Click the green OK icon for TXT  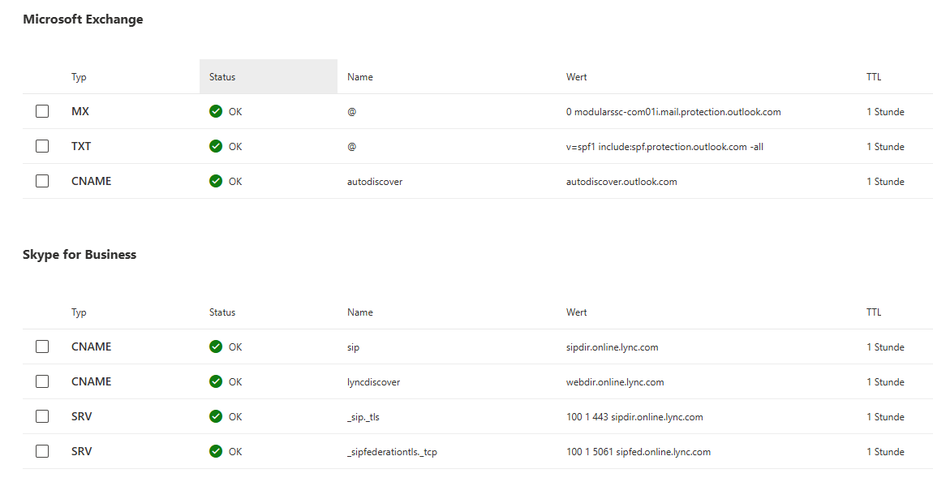point(215,146)
